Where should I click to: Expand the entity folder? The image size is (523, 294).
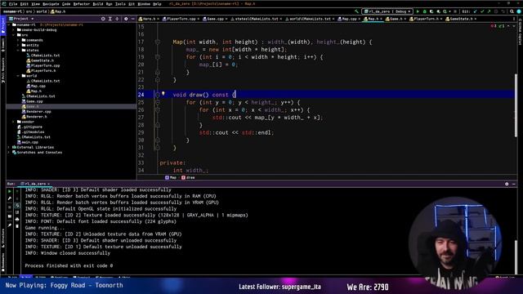[x=18, y=45]
